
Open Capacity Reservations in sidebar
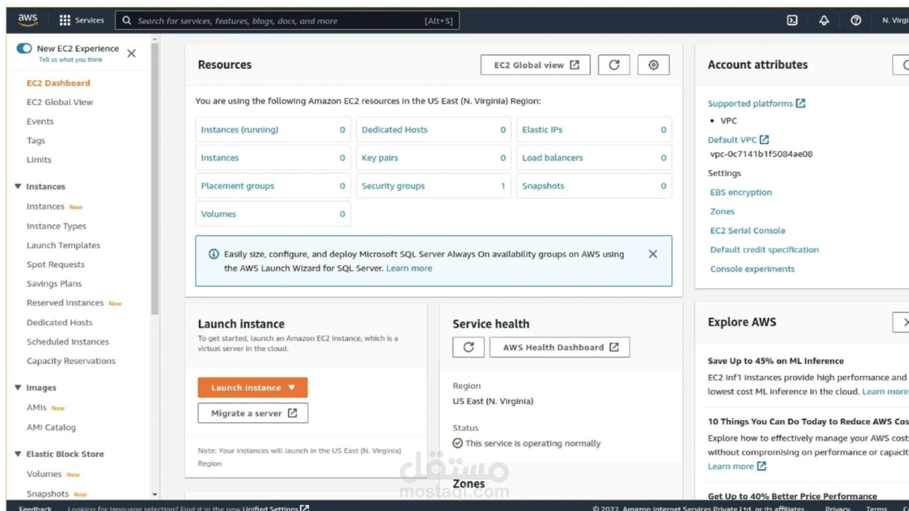(71, 361)
